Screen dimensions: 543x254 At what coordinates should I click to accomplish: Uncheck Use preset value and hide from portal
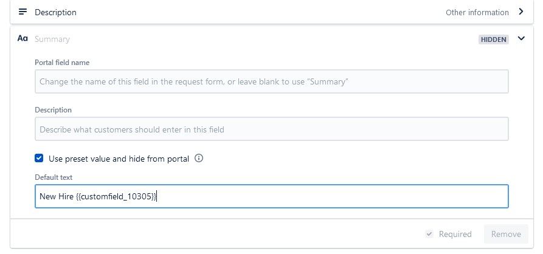coord(39,159)
